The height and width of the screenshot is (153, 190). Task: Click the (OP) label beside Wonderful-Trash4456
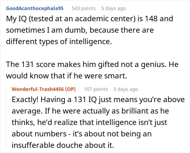(70, 89)
